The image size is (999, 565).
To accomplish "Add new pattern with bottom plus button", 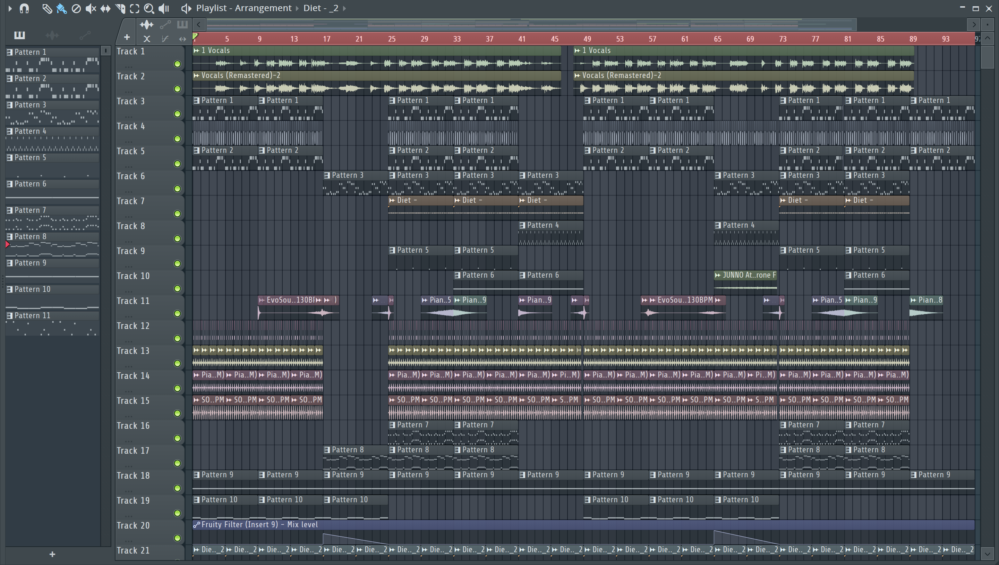I will pos(52,554).
